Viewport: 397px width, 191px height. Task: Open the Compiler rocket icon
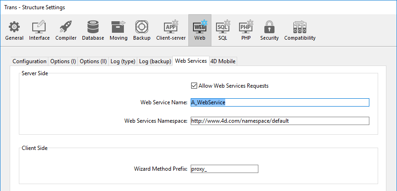coord(66,30)
